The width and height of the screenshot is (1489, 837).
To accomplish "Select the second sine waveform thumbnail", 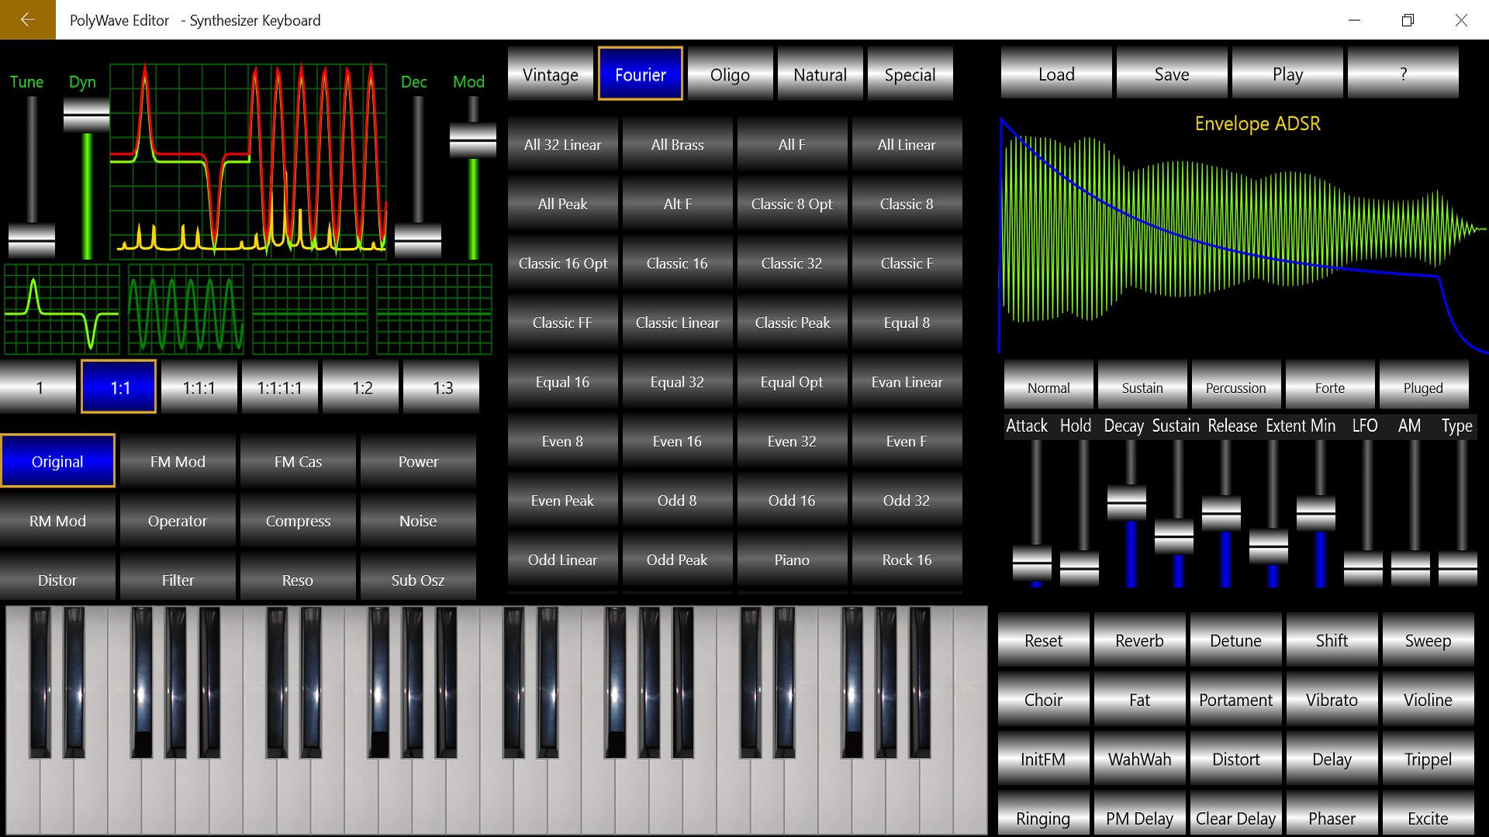I will coord(186,310).
